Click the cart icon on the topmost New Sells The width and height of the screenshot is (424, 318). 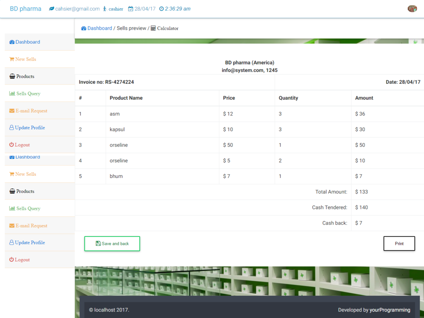11,59
